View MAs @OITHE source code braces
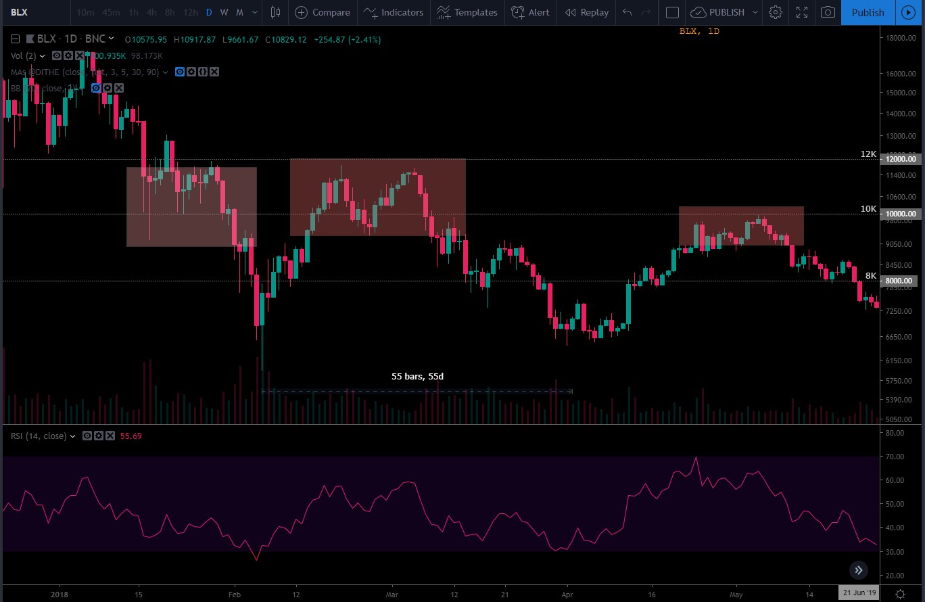Image resolution: width=925 pixels, height=602 pixels. 203,72
